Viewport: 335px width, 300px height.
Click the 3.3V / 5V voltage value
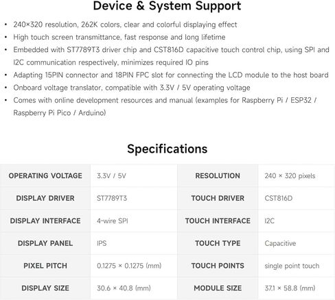[x=111, y=176]
